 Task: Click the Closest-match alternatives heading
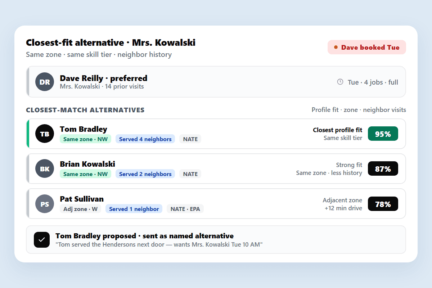click(x=85, y=110)
